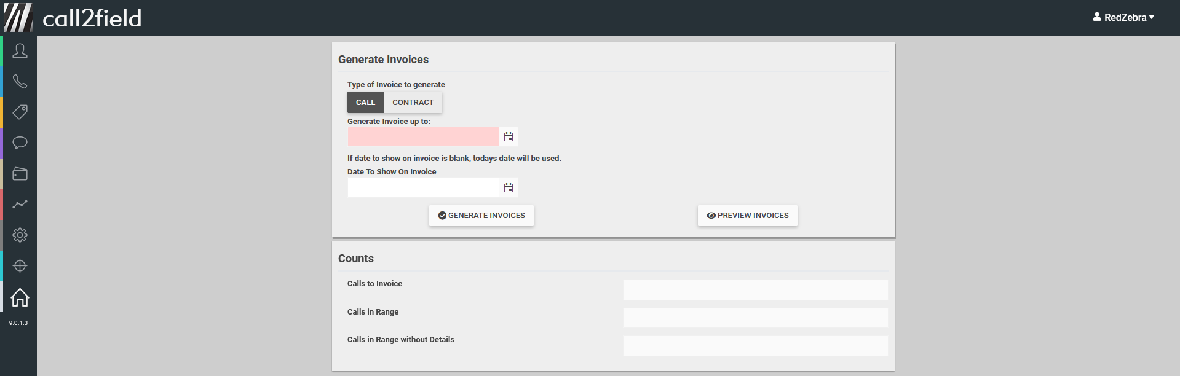Switch invoice type to CONTRACT
Viewport: 1180px width, 376px height.
413,103
